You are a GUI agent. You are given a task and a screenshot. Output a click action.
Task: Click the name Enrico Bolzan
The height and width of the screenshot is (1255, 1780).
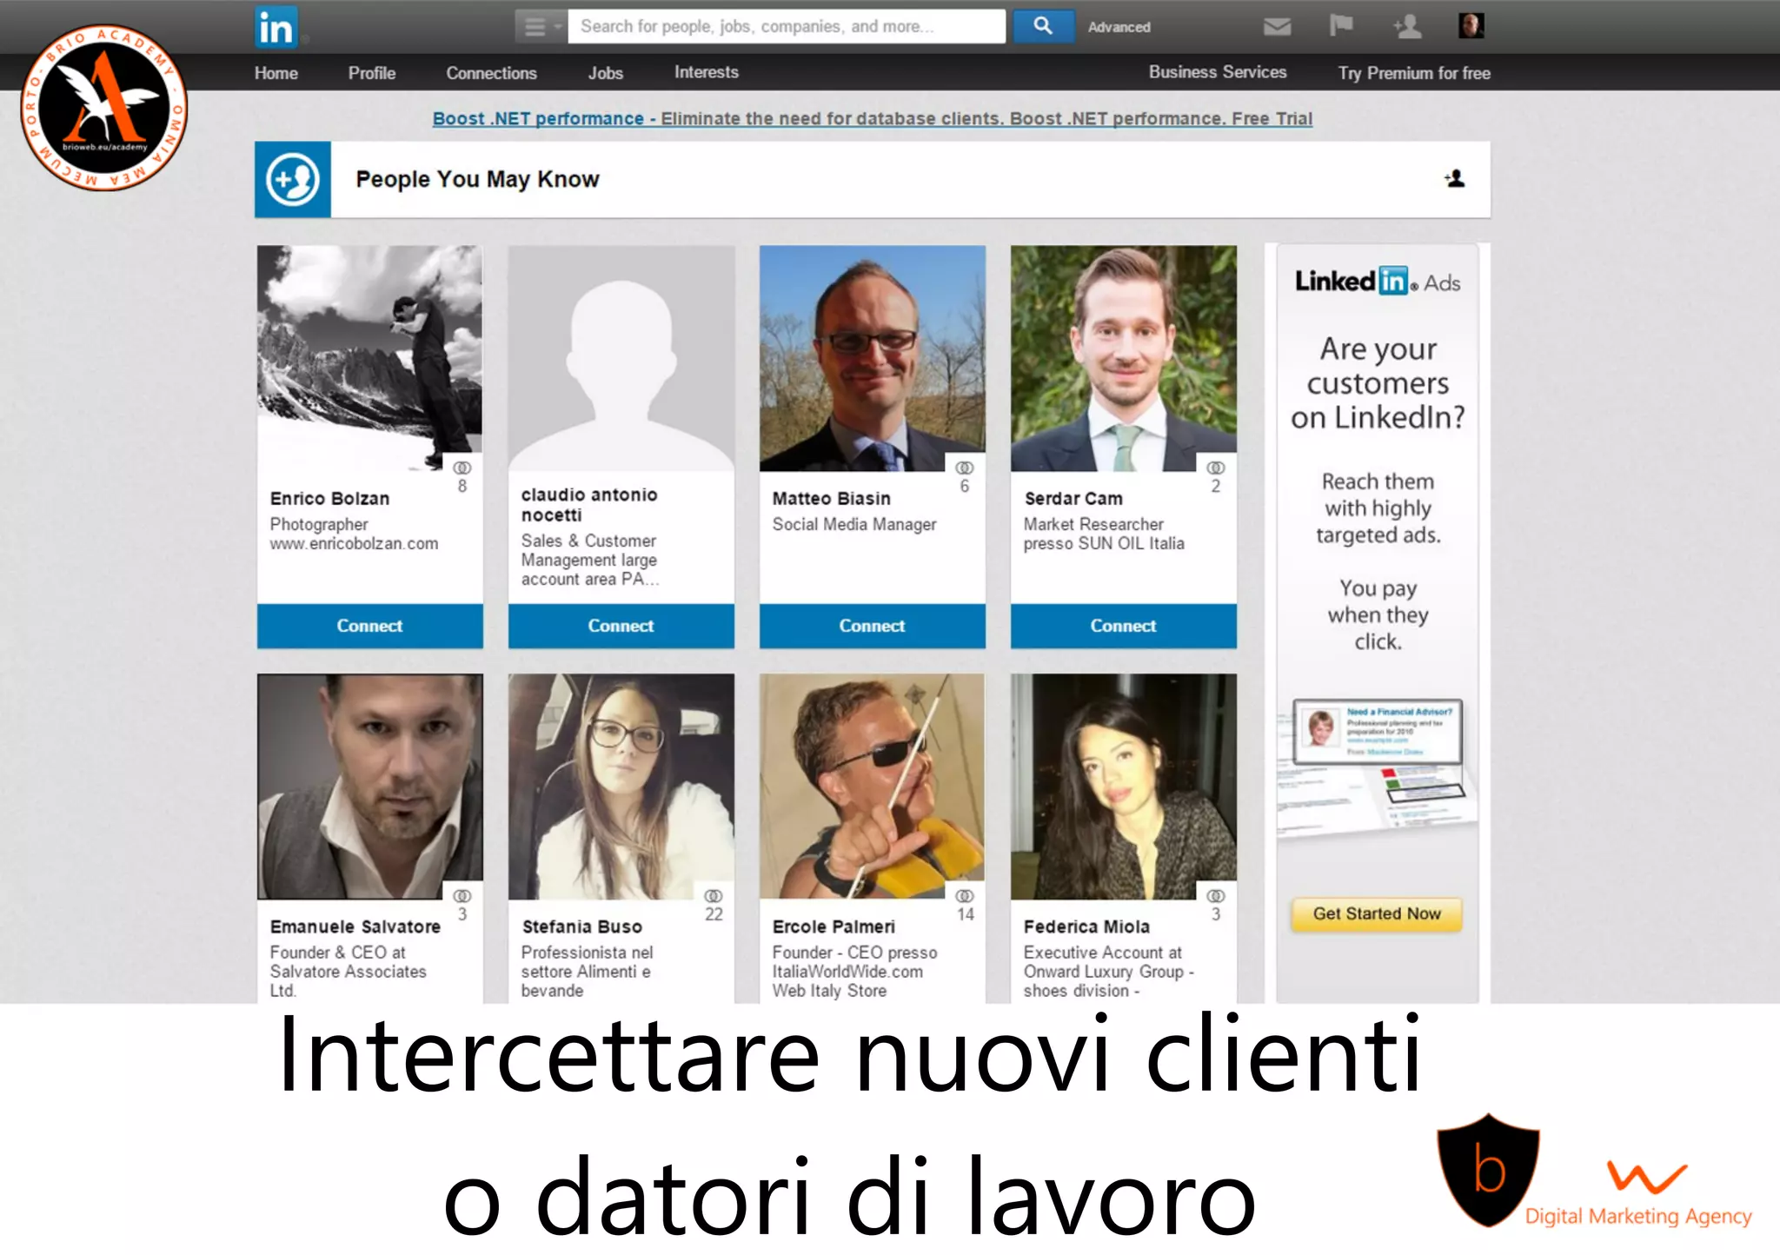pyautogui.click(x=329, y=499)
